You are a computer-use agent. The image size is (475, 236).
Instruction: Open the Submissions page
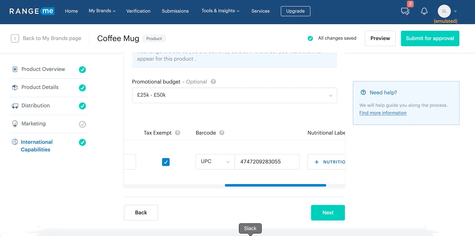pyautogui.click(x=175, y=11)
